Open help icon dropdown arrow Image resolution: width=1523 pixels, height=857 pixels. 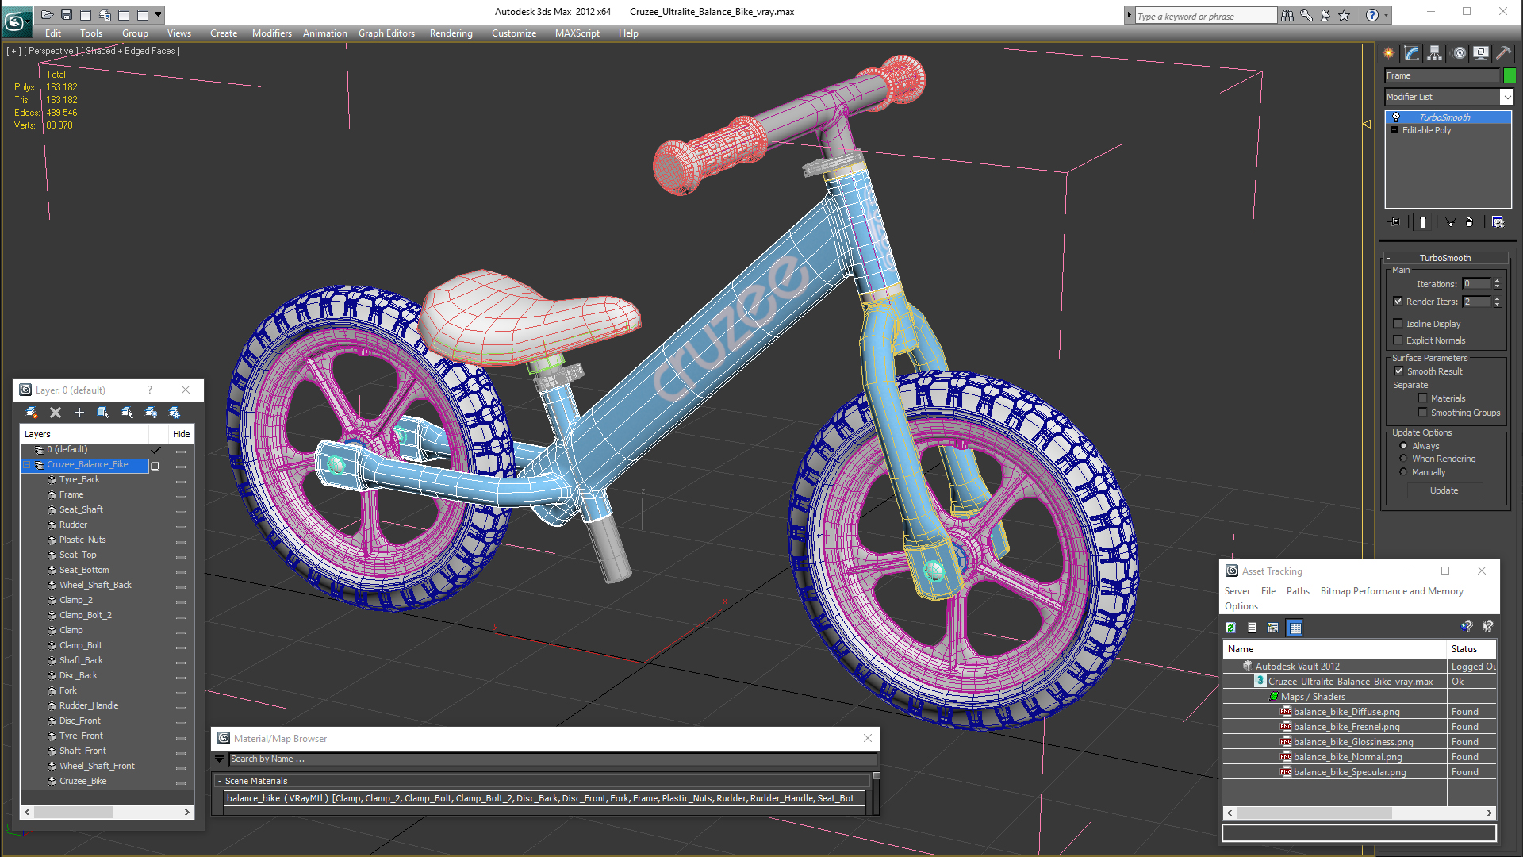pos(1387,15)
